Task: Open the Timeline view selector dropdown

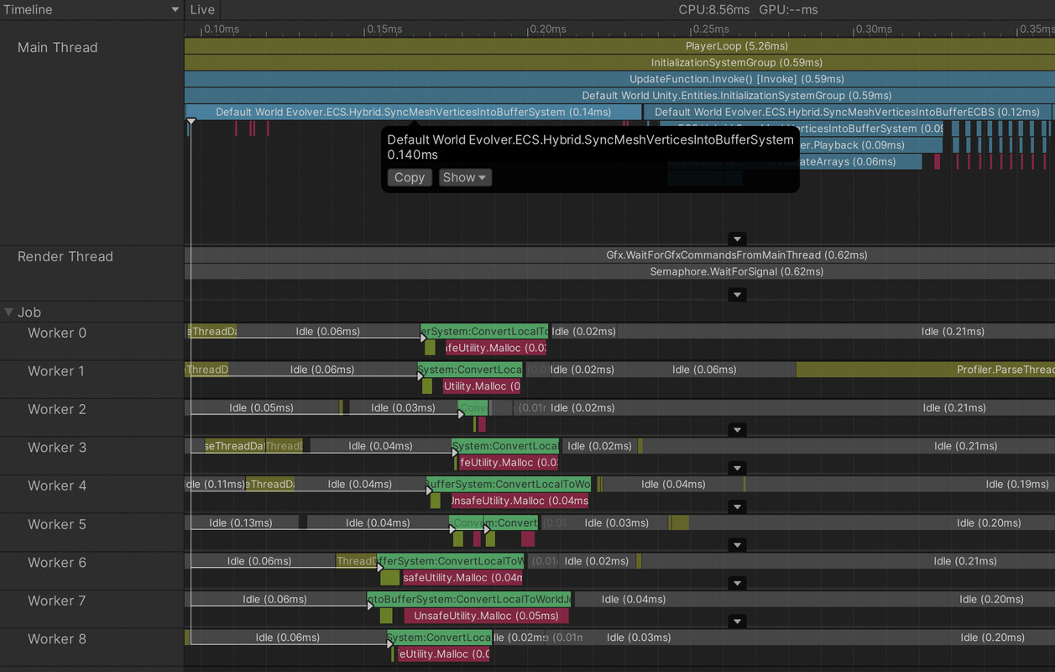Action: point(175,10)
